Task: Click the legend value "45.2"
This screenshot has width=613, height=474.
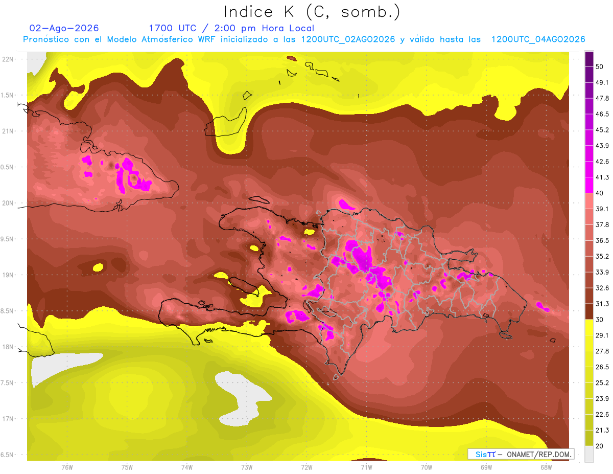Action: pos(602,130)
